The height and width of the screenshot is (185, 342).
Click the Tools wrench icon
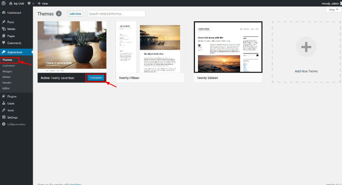pos(3,110)
